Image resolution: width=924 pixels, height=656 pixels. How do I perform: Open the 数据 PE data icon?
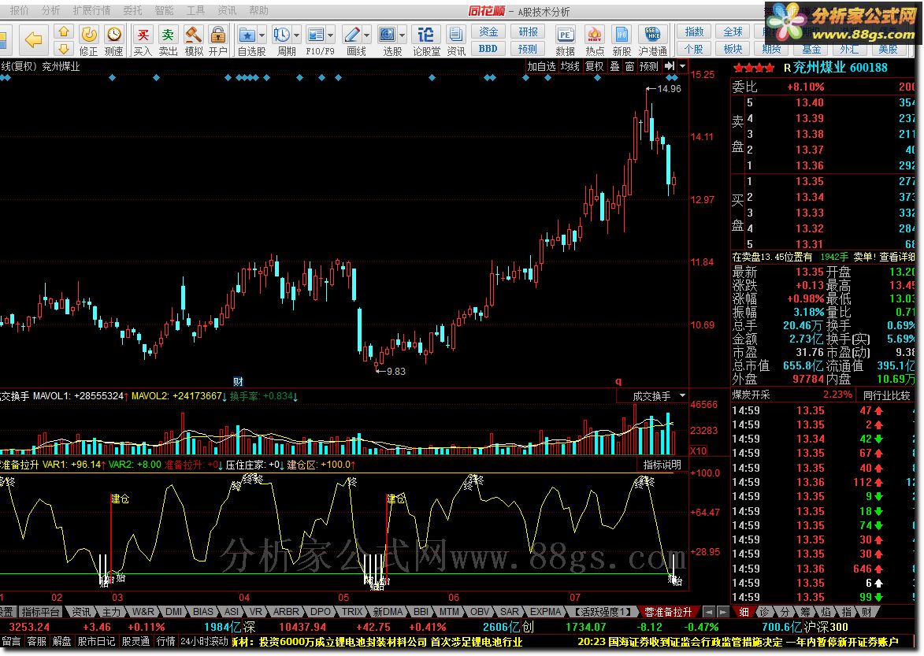tap(565, 40)
